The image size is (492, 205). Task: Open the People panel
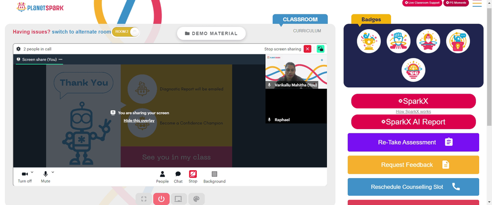point(162,177)
